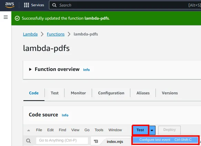Click the editor search magnifier icon
Screen dimensions: 201x146
pos(28,141)
